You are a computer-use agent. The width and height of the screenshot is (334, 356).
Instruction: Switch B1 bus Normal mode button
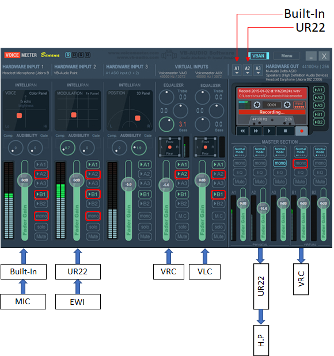301,151
